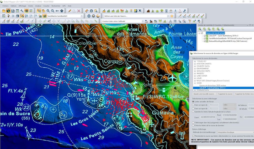Click the Save workspace floppy icon
Screen dimensions: 254x149
click(13, 11)
